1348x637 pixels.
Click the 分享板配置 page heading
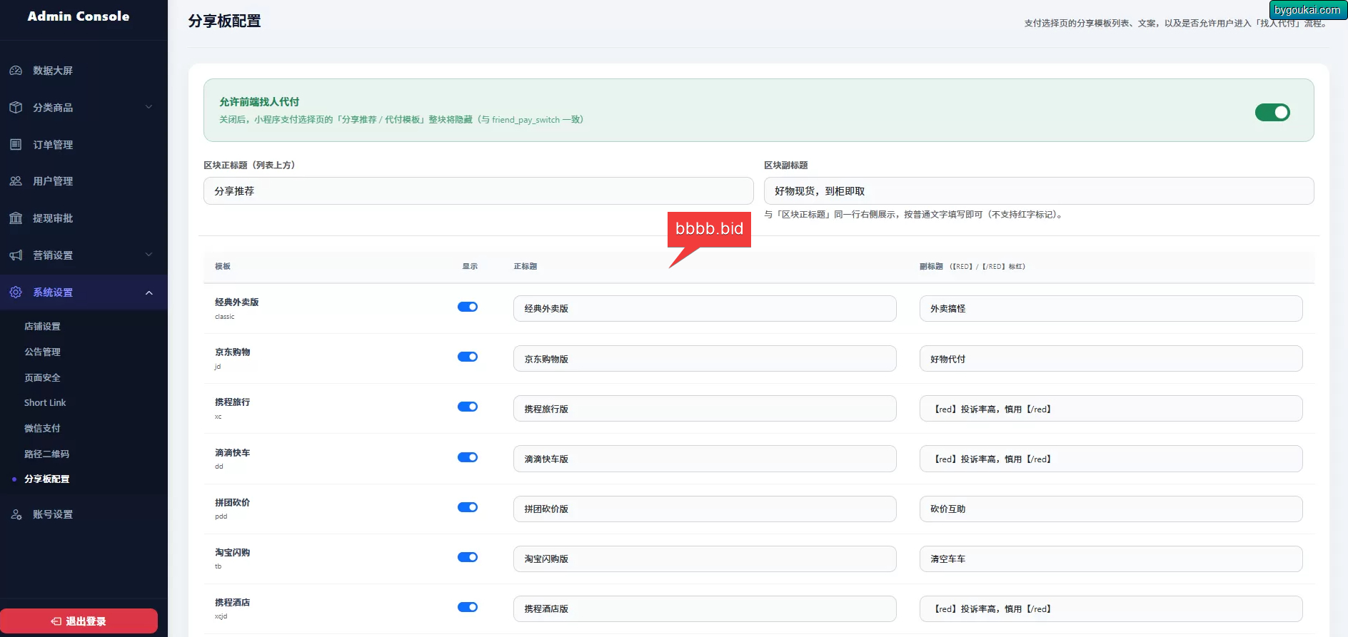point(224,21)
